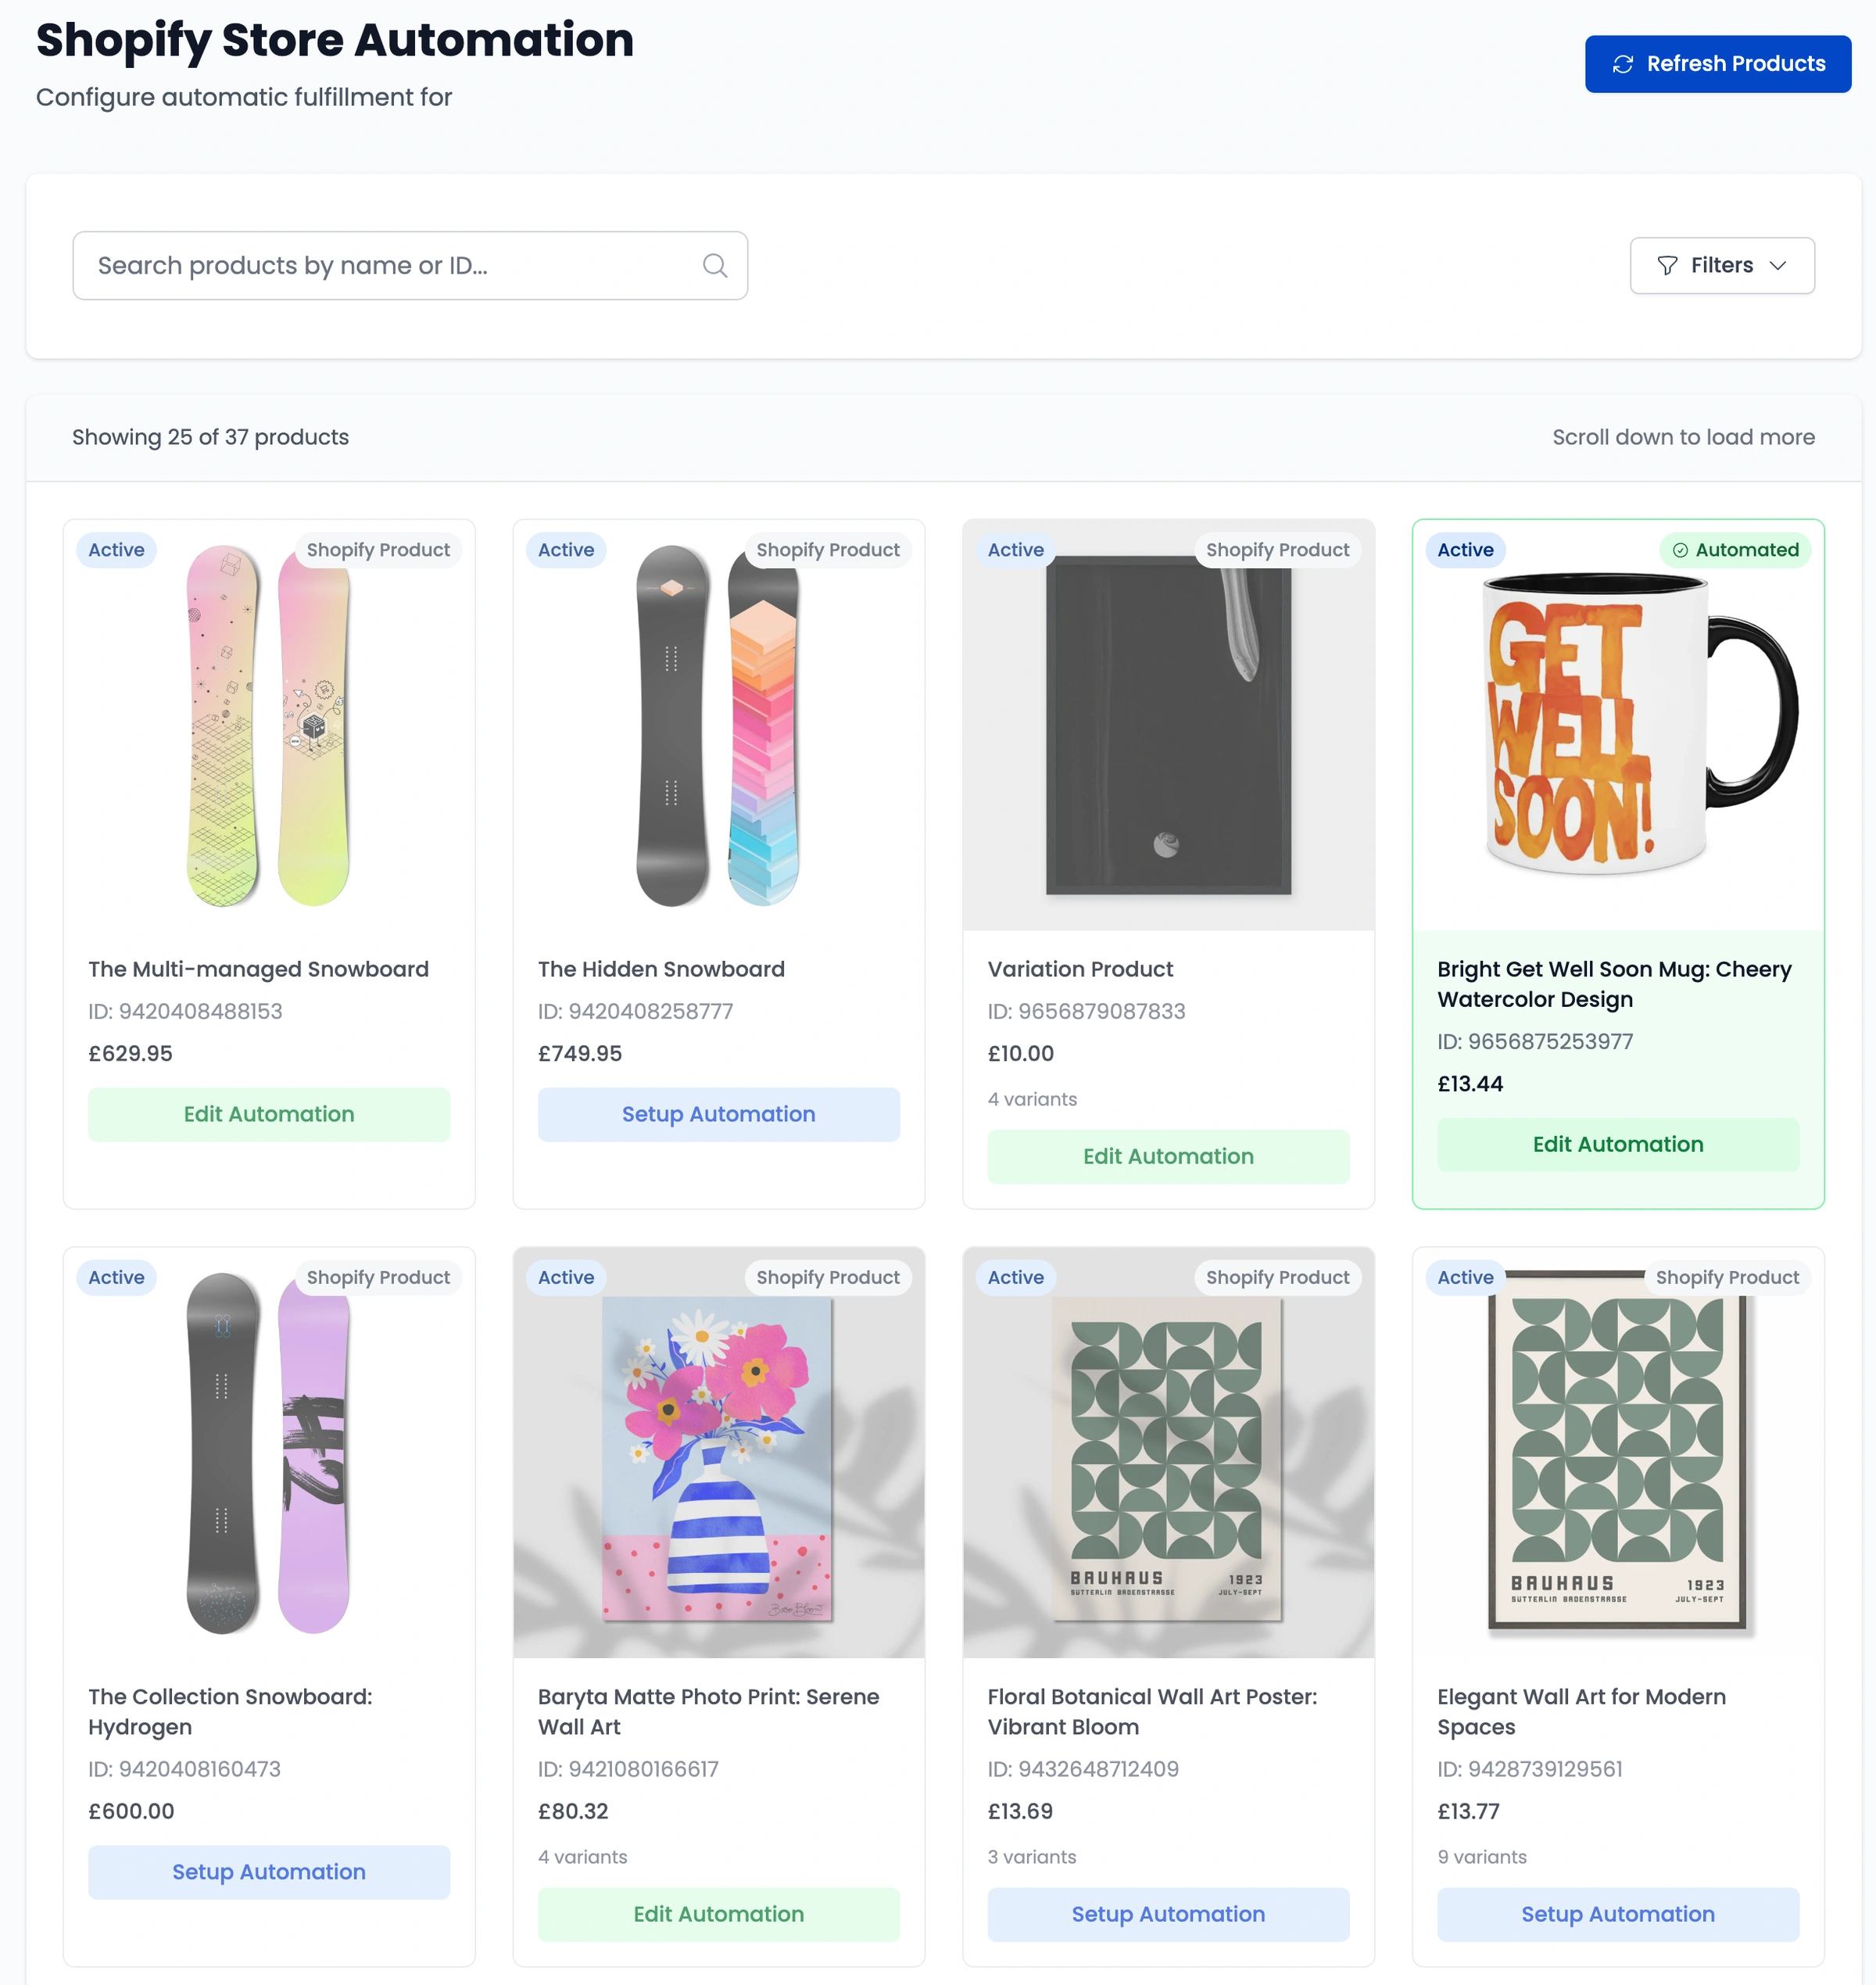
Task: Click the Automated checkmark badge icon
Action: 1680,550
